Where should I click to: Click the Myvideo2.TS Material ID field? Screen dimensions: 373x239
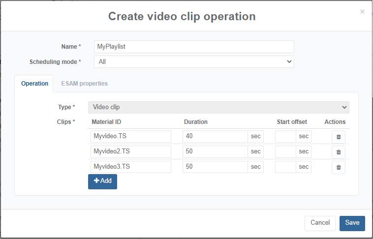click(x=131, y=152)
